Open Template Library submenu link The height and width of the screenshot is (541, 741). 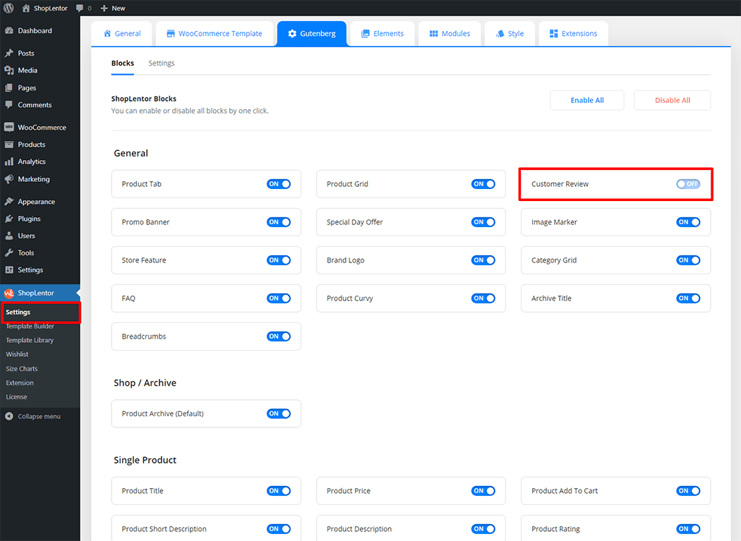point(30,340)
